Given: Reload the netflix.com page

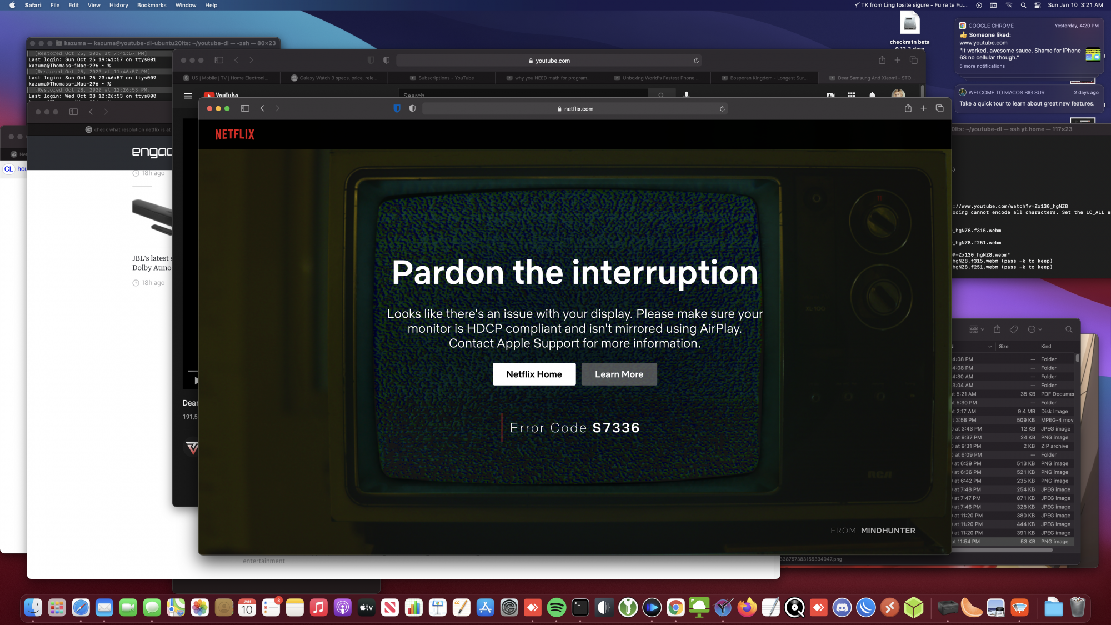Looking at the screenshot, I should point(722,109).
